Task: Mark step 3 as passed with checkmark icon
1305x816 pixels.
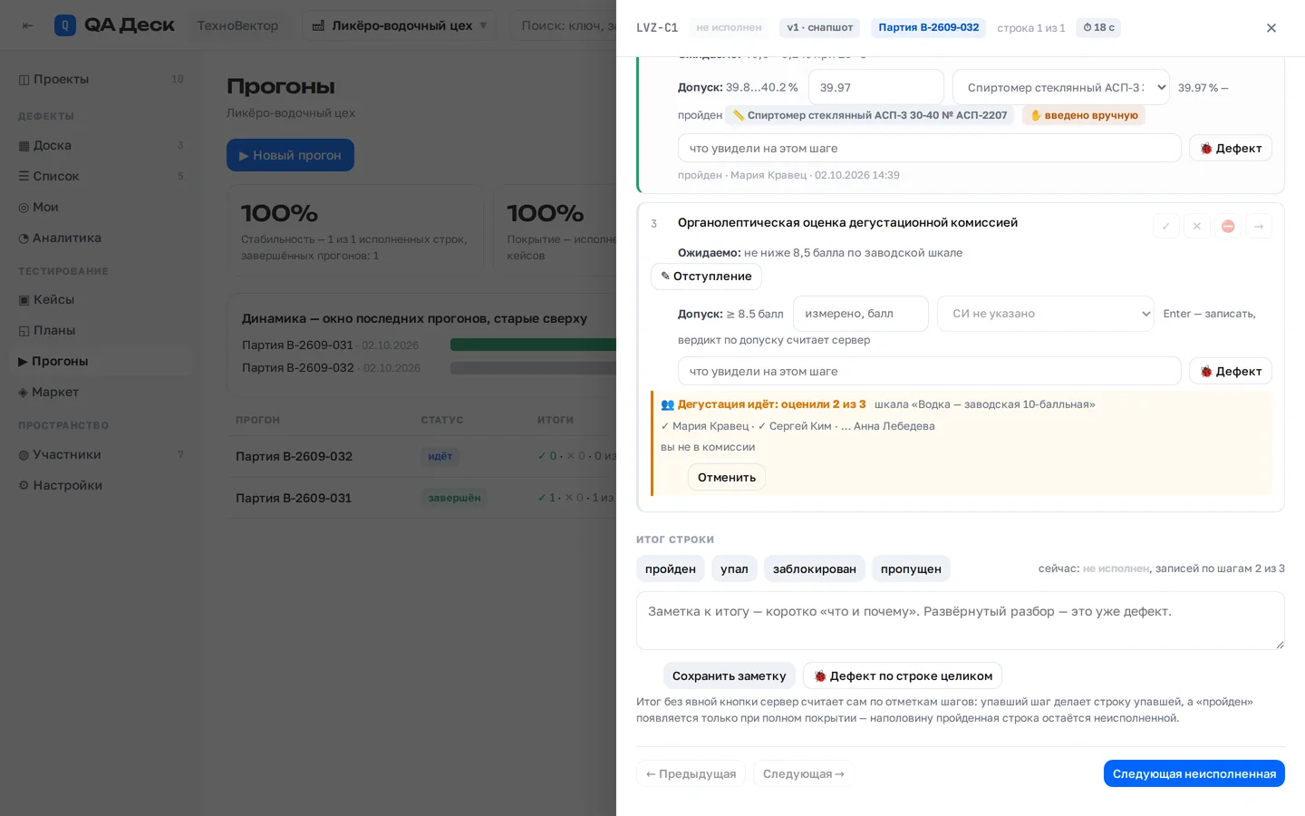Action: coord(1166,226)
